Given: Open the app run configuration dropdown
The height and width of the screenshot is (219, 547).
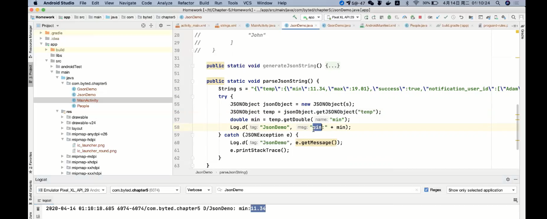Looking at the screenshot, I should 311,17.
